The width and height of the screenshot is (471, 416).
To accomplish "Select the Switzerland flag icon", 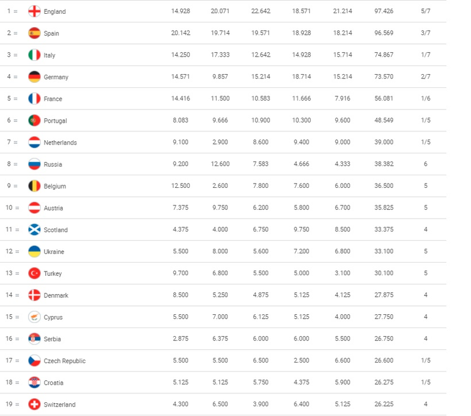I will tap(35, 404).
